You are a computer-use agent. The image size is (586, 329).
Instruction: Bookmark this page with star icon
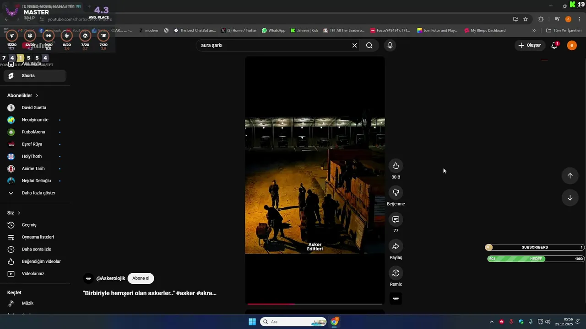click(x=526, y=19)
